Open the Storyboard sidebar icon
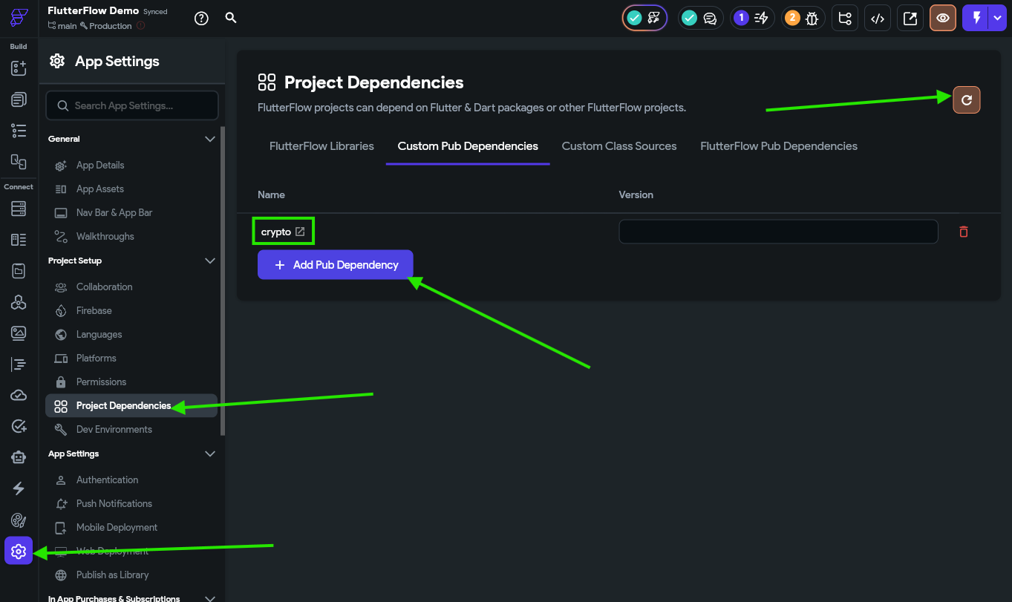Screen dimensions: 1012x602 19,161
